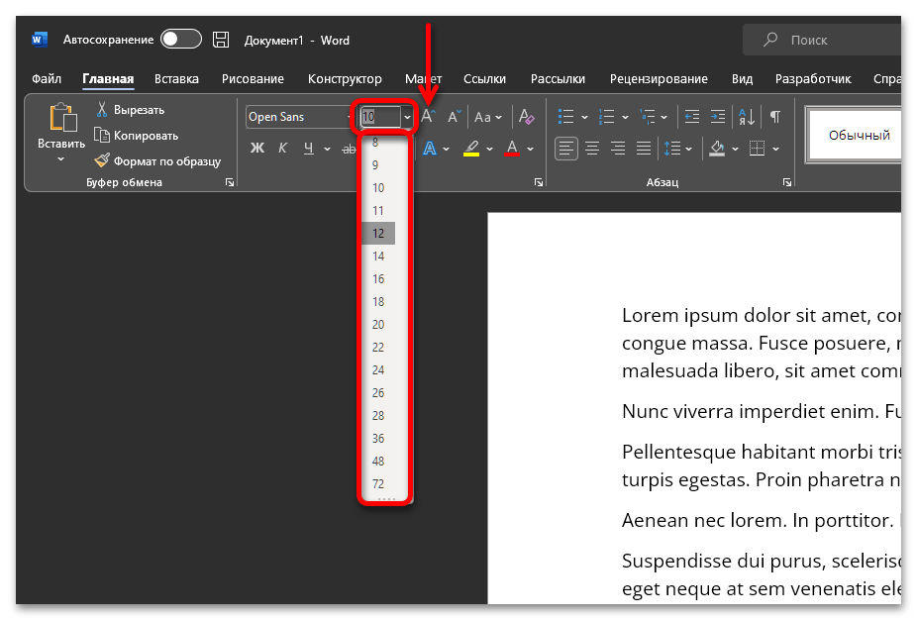Show paragraph marks with pilcrow icon
917x620 pixels.
tap(774, 117)
